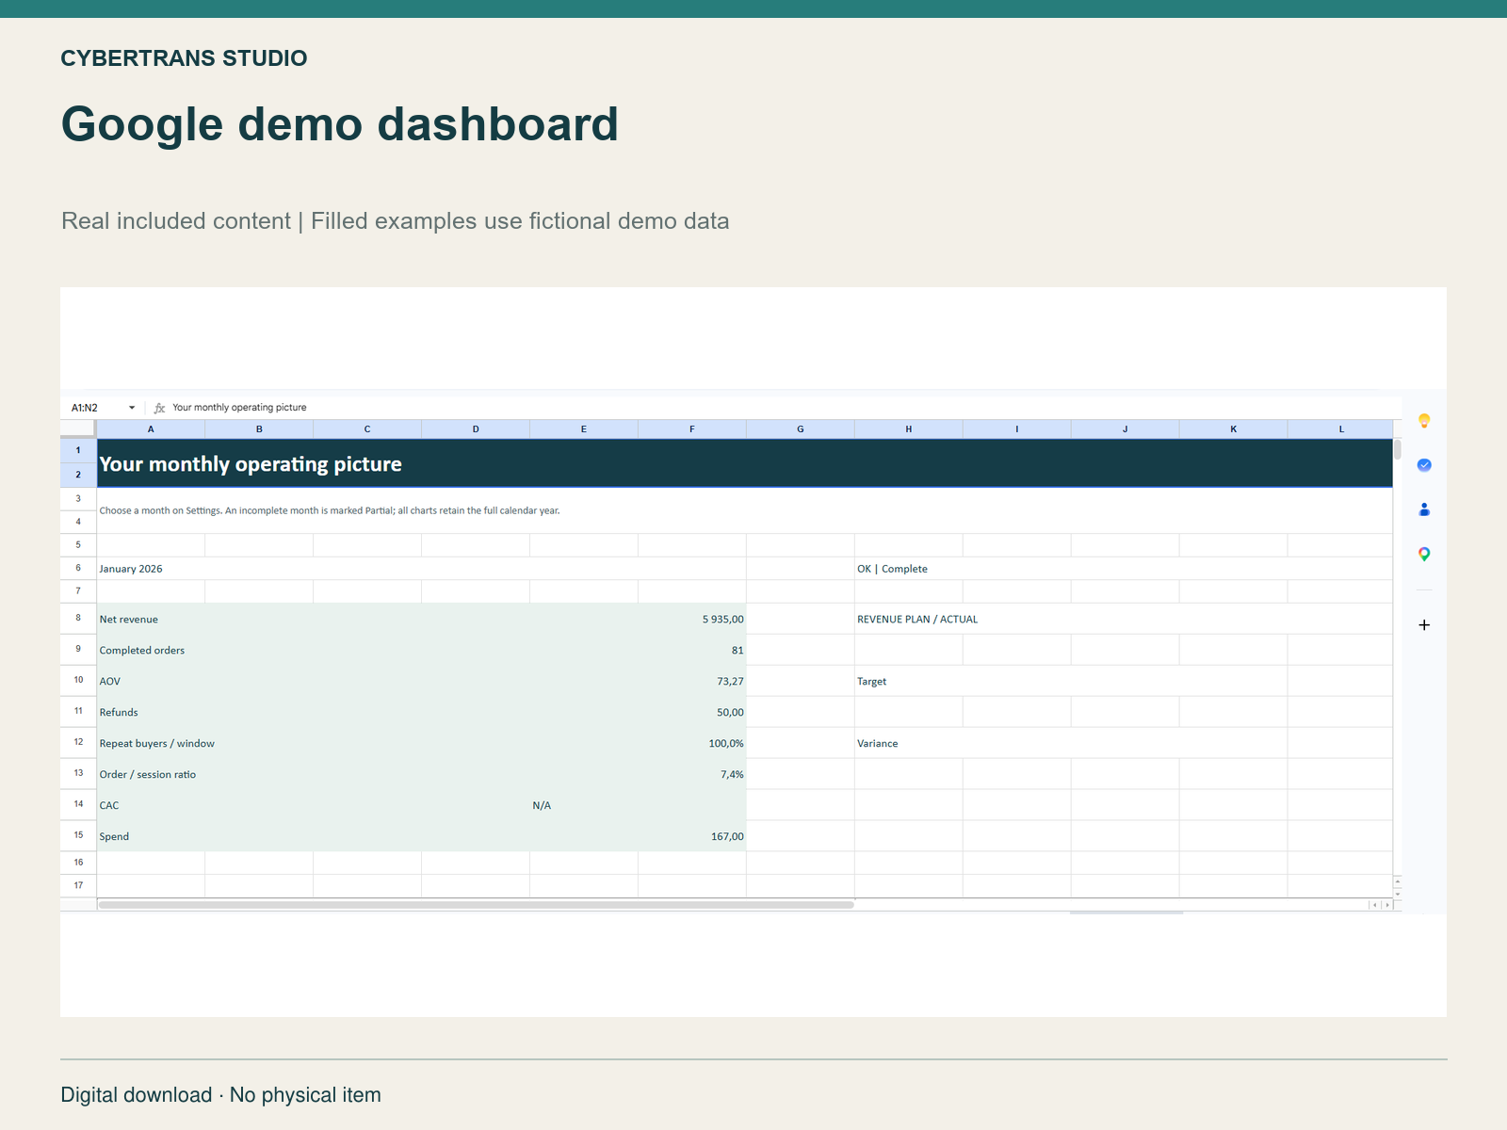Select column I header
Viewport: 1507px width, 1130px height.
pos(1017,429)
